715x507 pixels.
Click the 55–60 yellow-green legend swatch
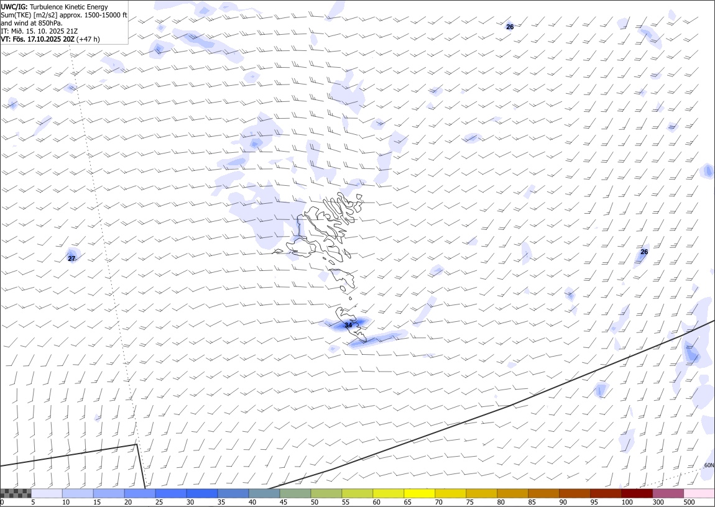click(357, 493)
